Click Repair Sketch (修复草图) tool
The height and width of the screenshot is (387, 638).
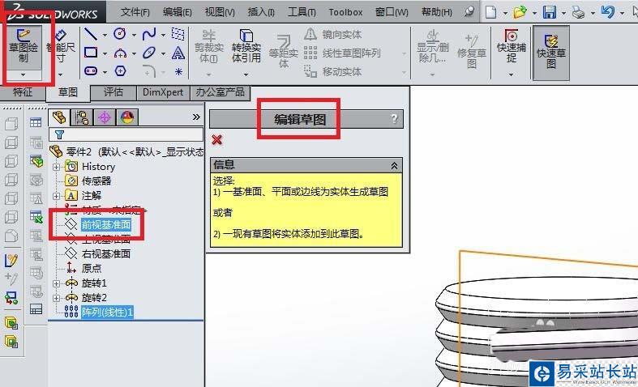point(472,51)
